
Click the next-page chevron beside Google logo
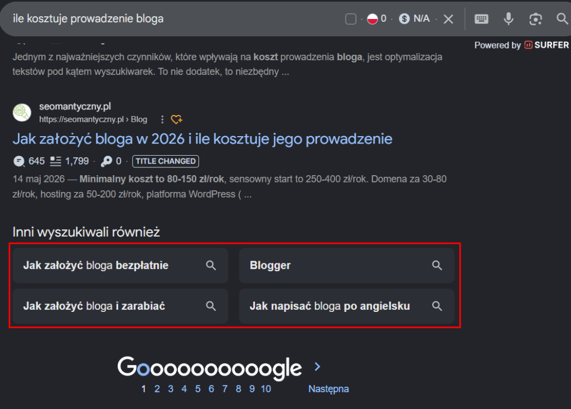(317, 367)
